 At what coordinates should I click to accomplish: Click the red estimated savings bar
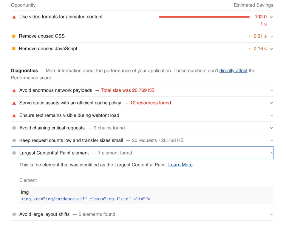pyautogui.click(x=204, y=17)
